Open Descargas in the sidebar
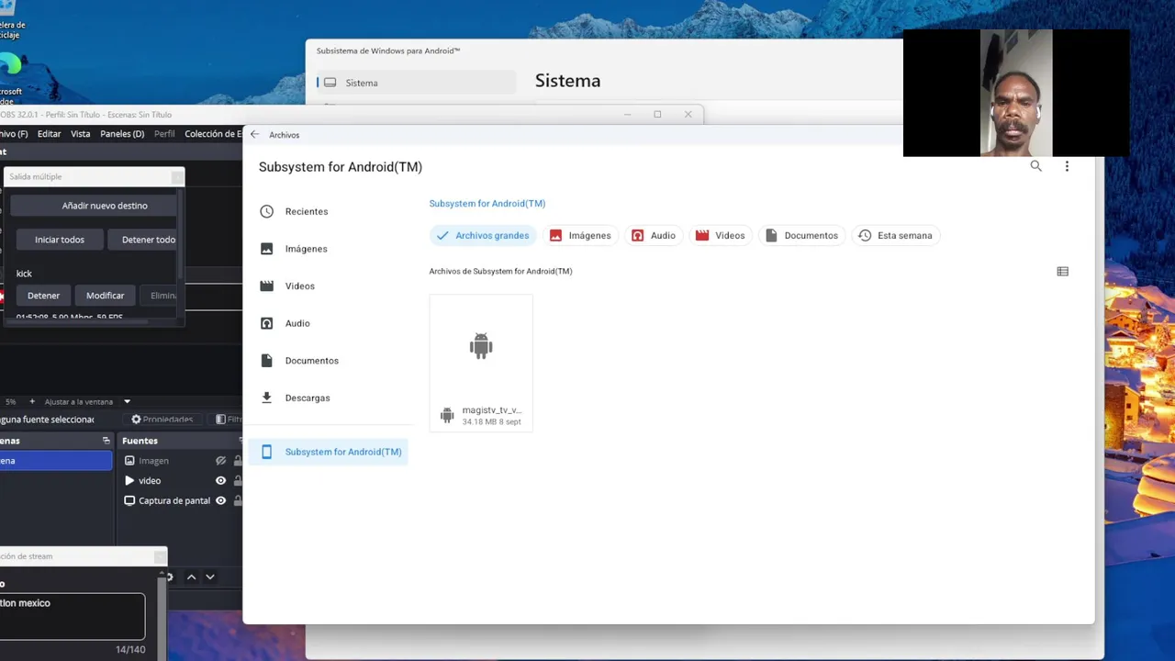1175x661 pixels. click(x=328, y=398)
